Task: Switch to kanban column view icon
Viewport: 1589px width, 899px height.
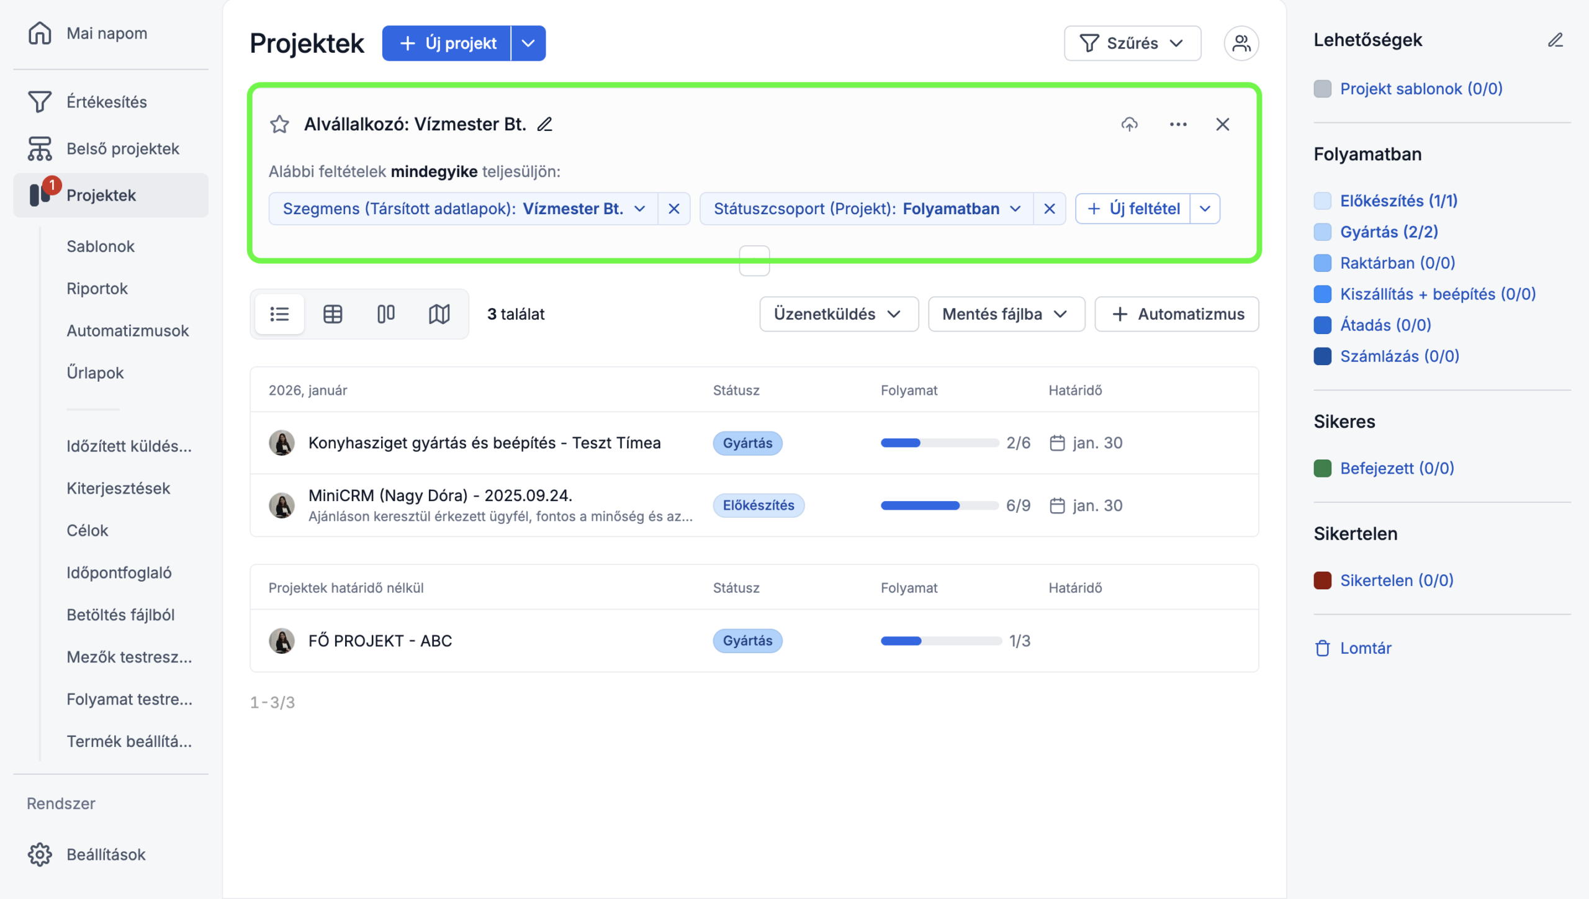Action: 385,314
